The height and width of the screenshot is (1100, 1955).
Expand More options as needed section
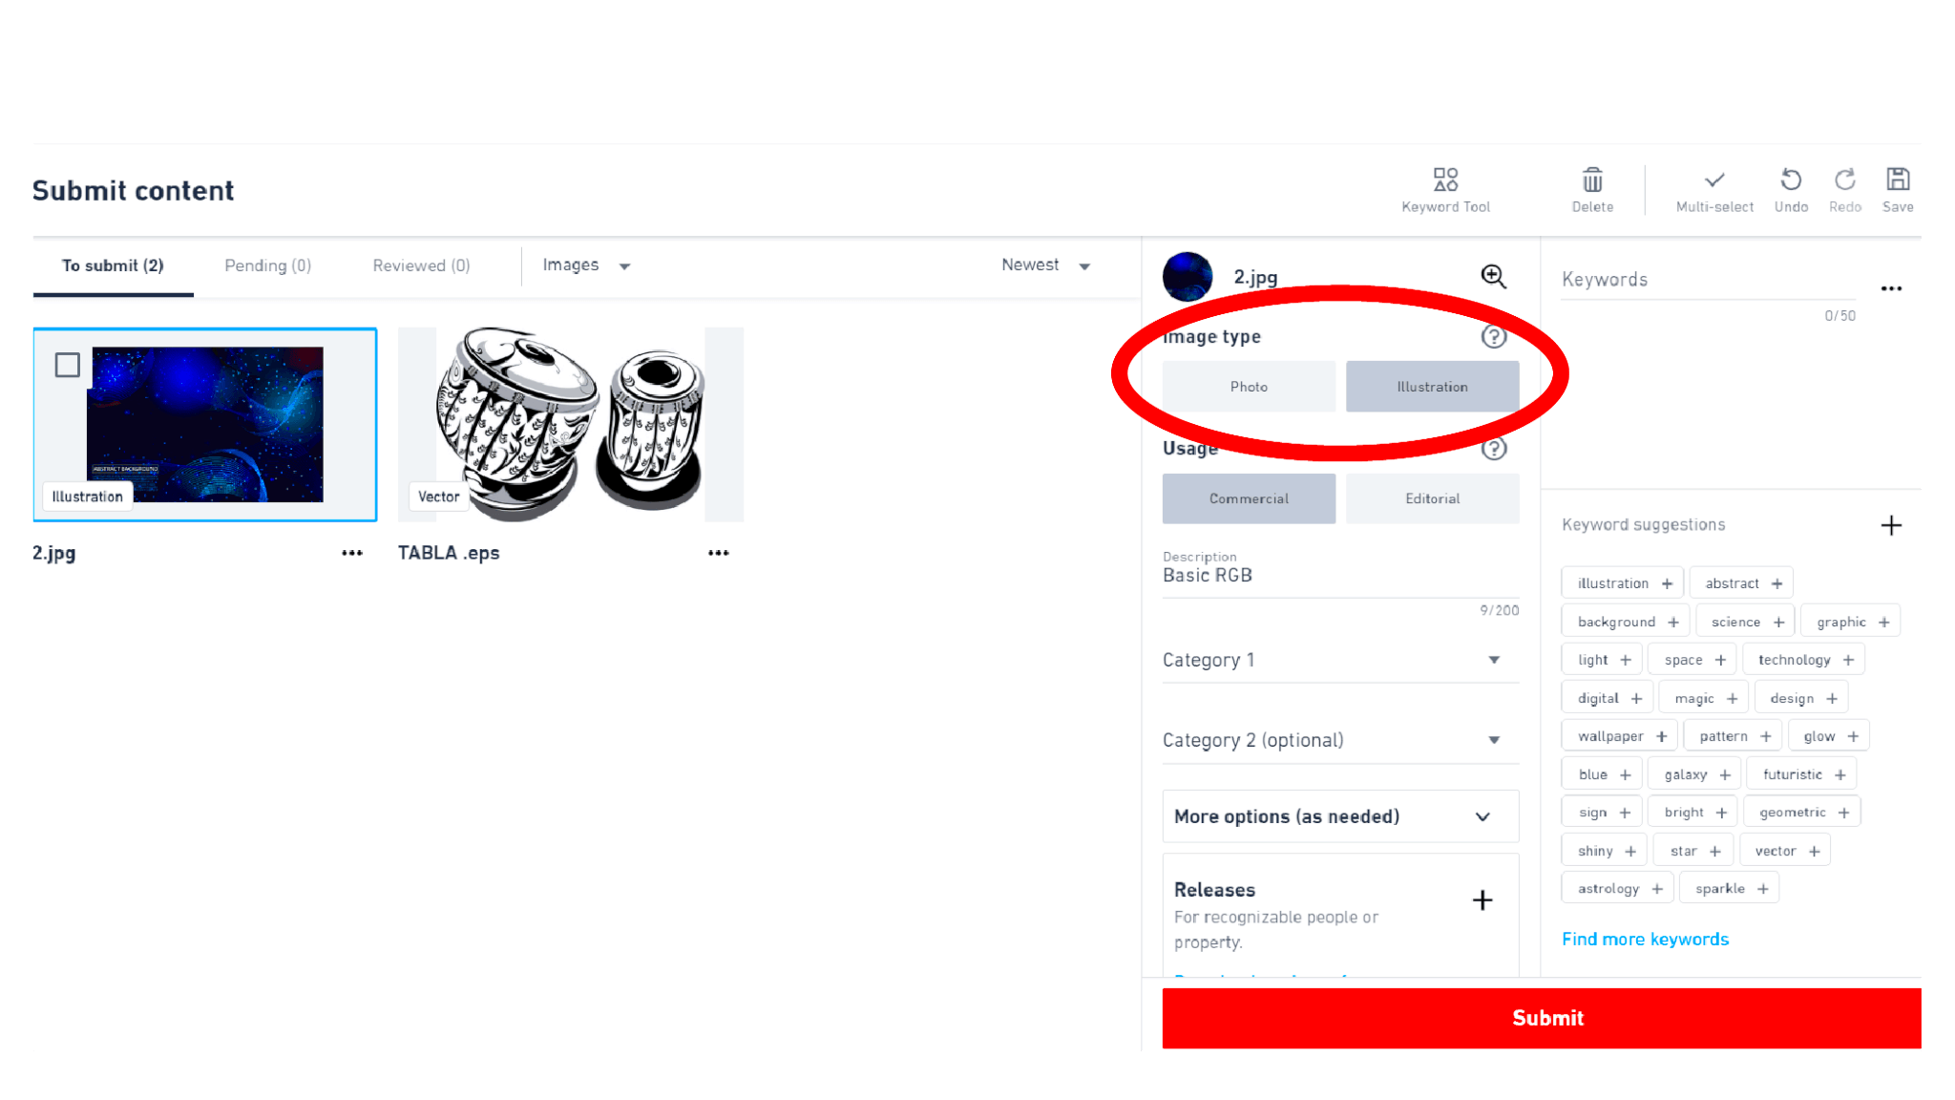(1331, 815)
